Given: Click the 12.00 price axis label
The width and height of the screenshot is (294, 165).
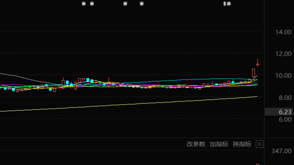Looking at the screenshot, I should [x=283, y=54].
